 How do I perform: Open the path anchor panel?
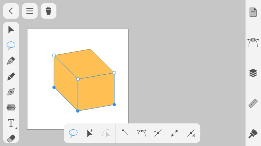(x=253, y=42)
